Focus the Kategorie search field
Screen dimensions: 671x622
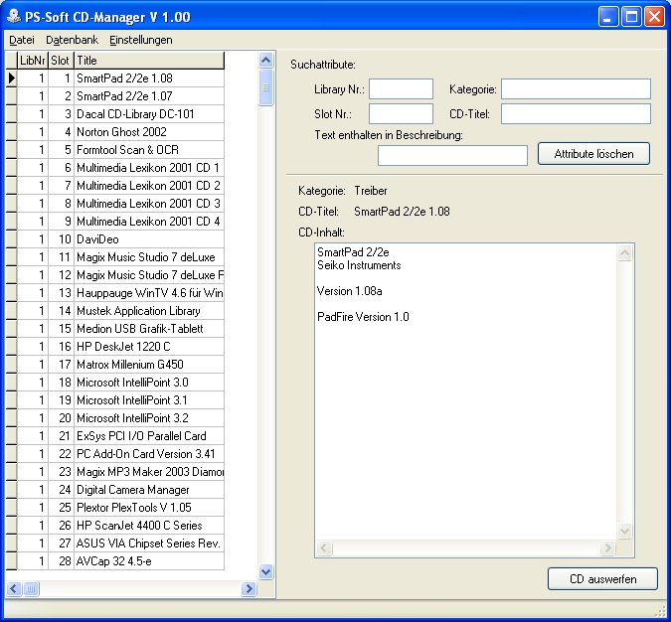click(576, 89)
